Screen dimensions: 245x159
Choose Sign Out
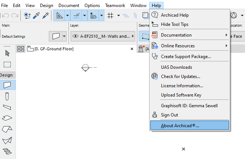tap(190, 115)
